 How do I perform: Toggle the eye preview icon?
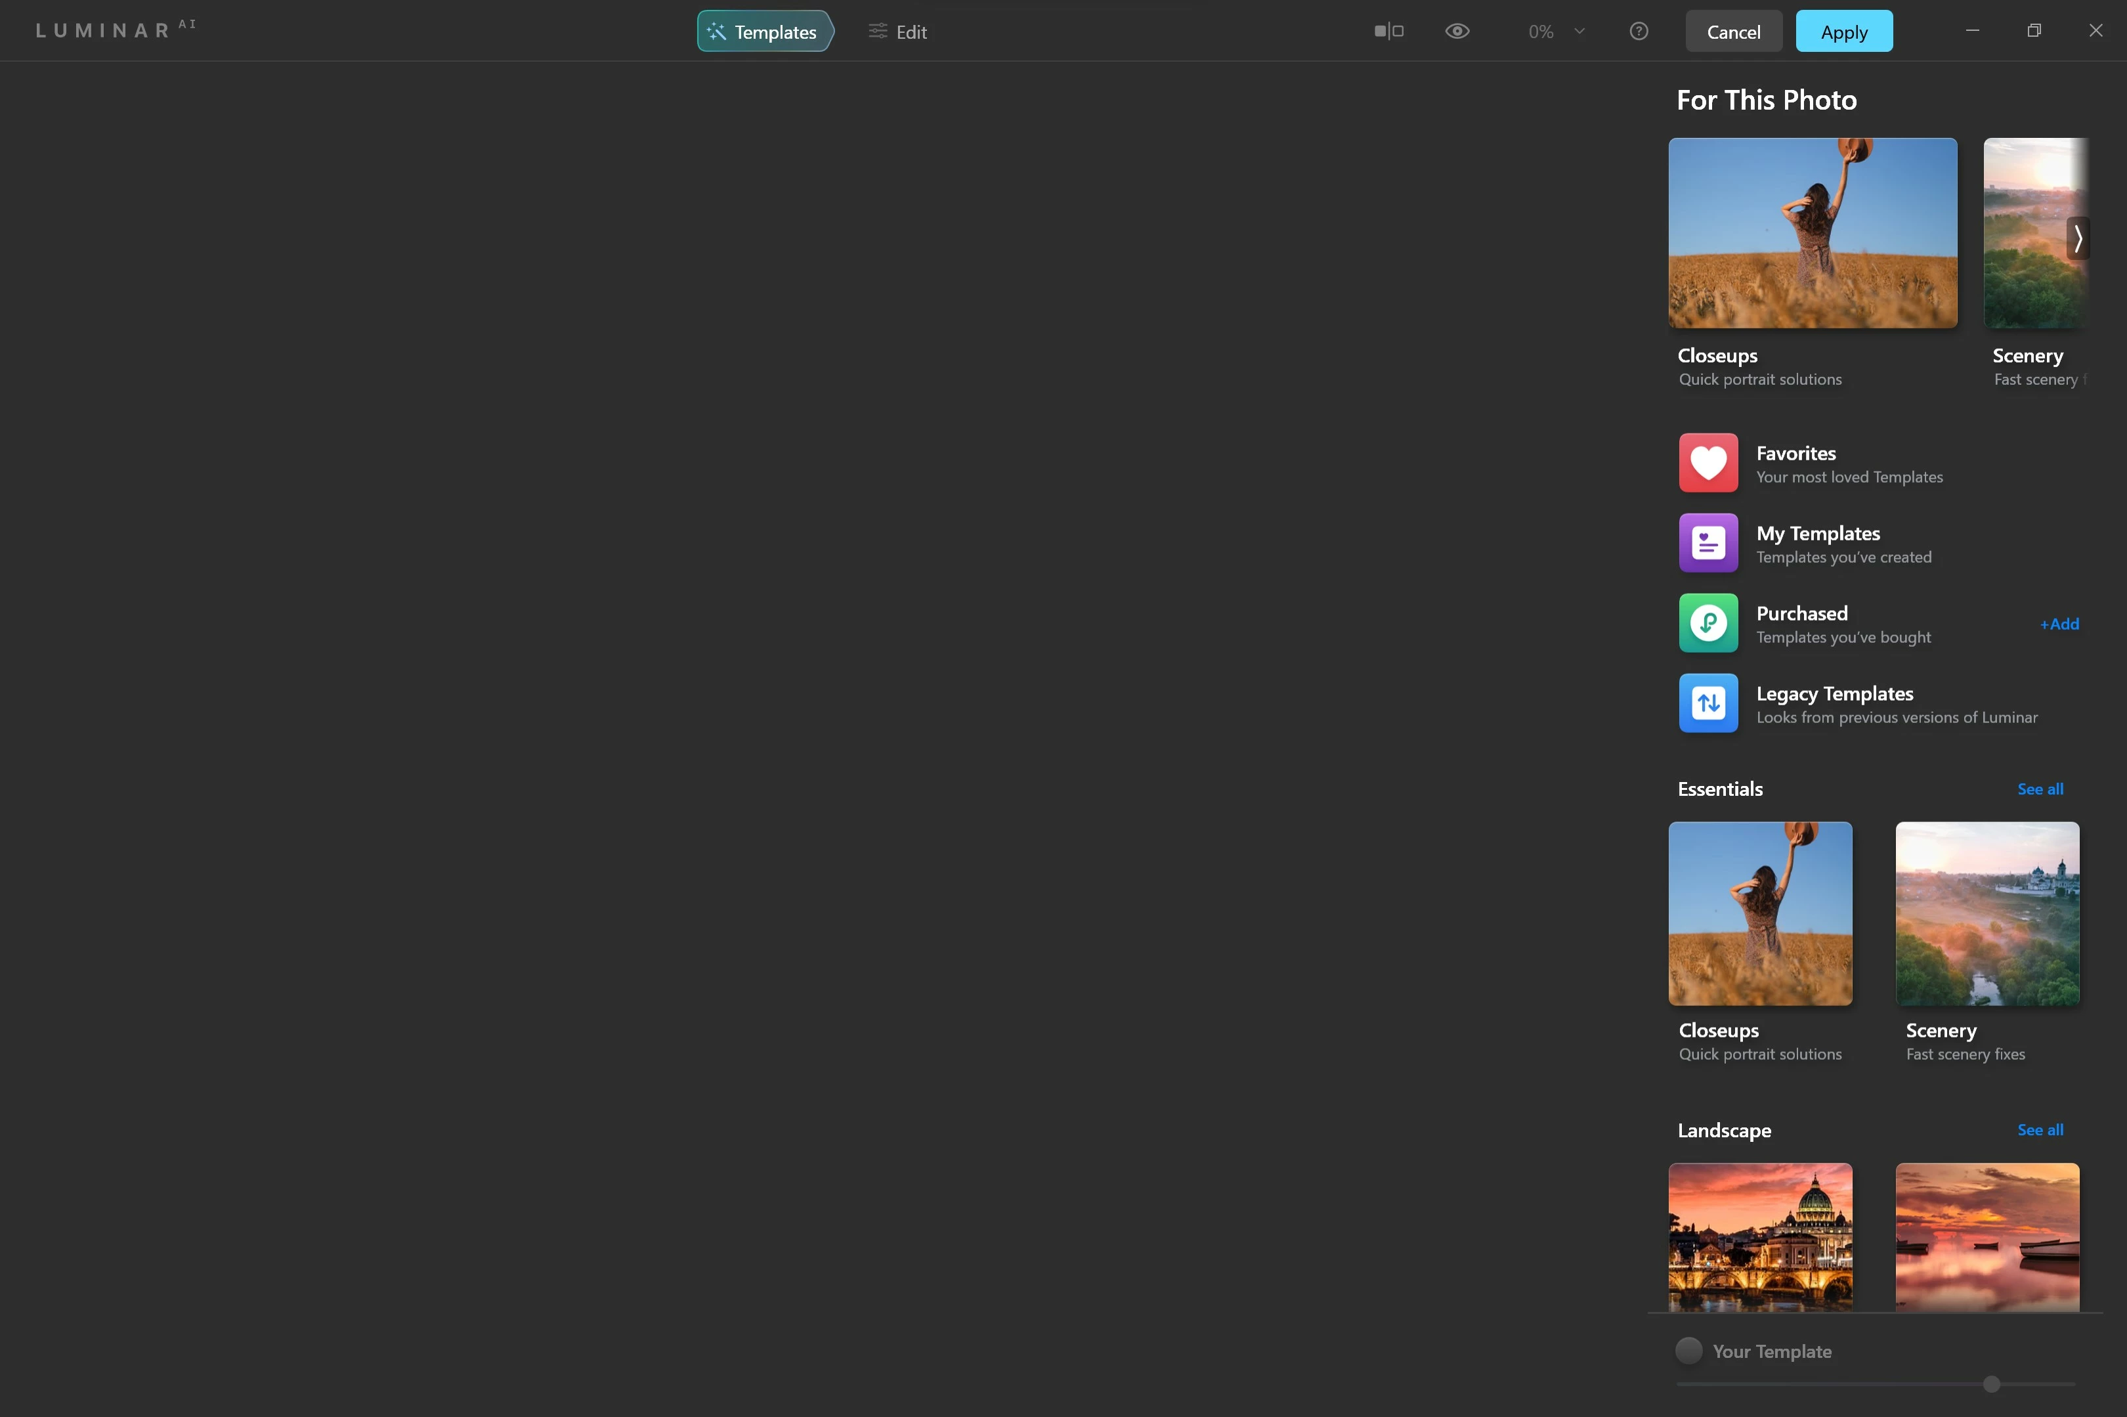pyautogui.click(x=1457, y=32)
